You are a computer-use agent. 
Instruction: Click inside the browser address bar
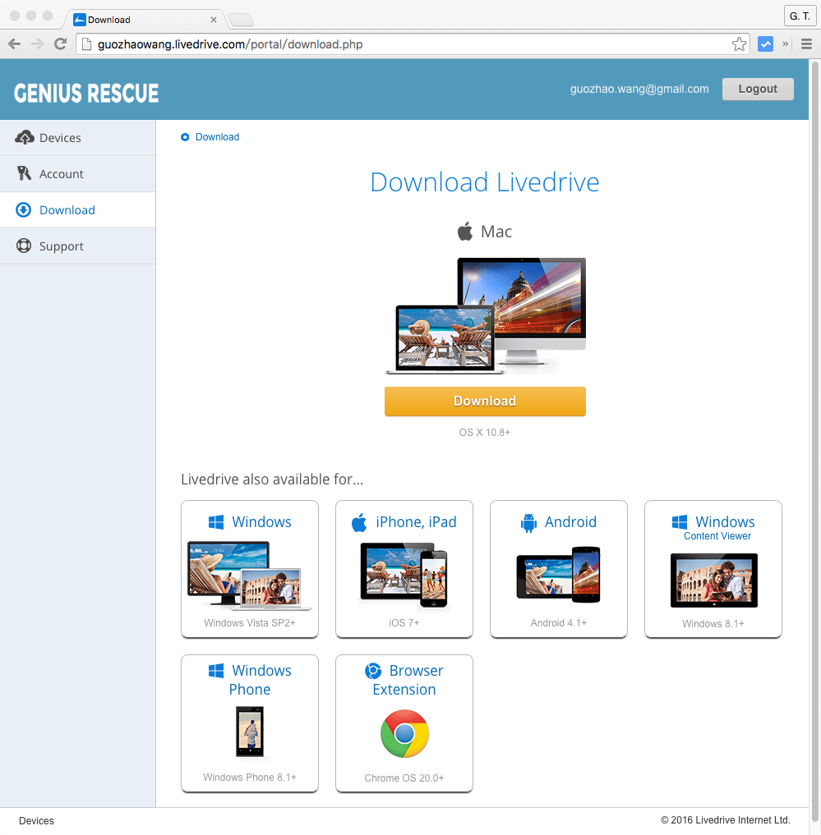point(329,44)
